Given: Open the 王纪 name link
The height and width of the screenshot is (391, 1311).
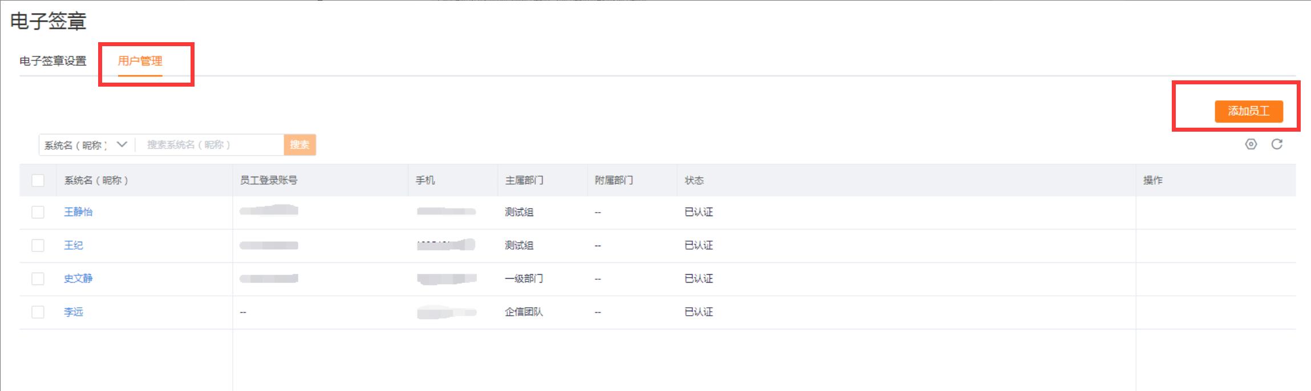Looking at the screenshot, I should (74, 245).
